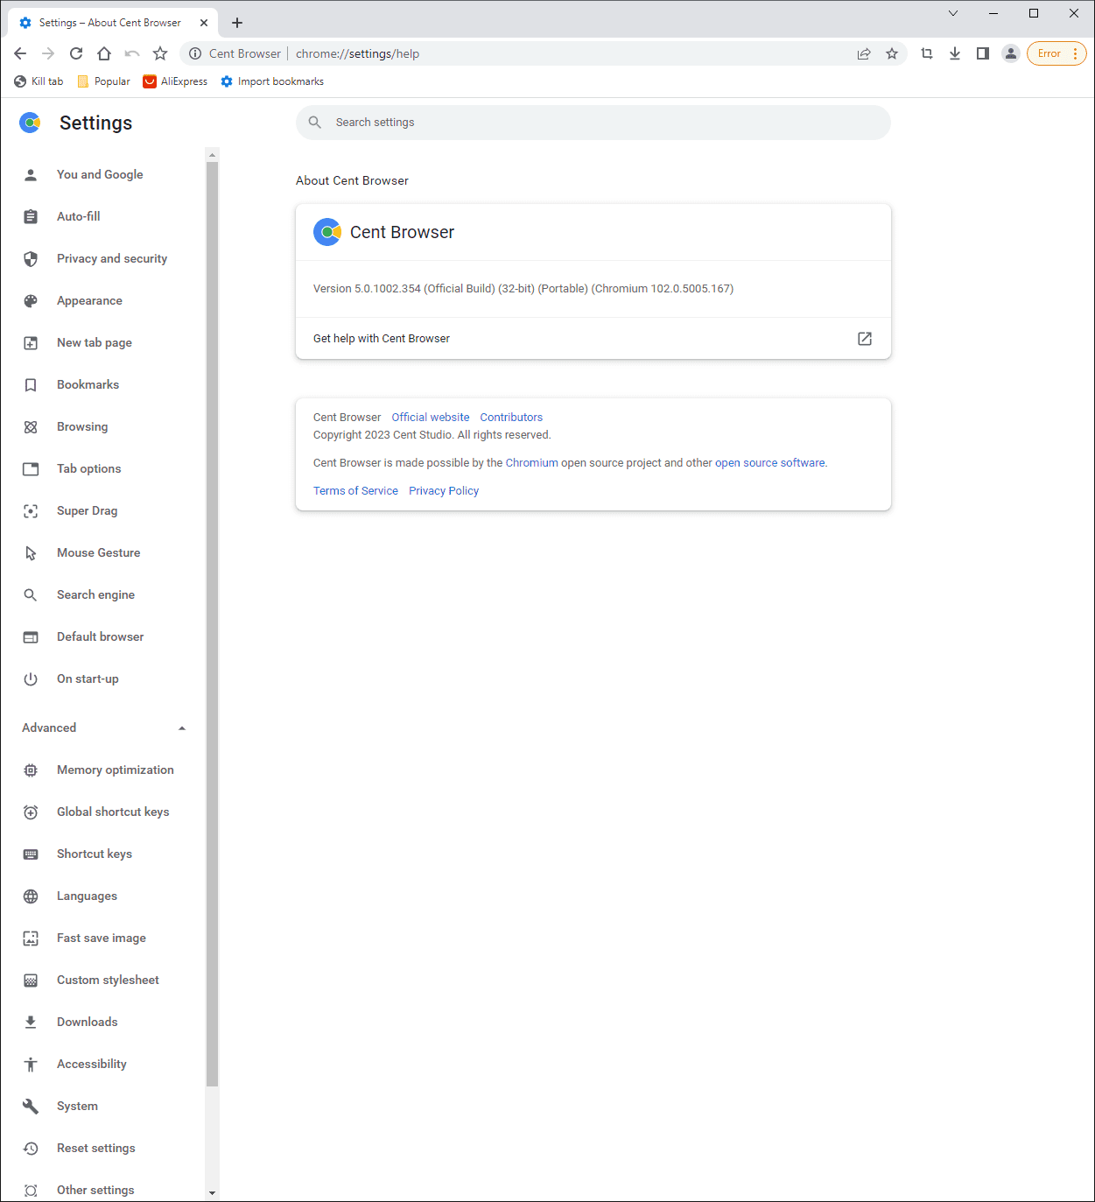Image resolution: width=1095 pixels, height=1202 pixels.
Task: Open Terms of Service link
Action: coord(355,491)
